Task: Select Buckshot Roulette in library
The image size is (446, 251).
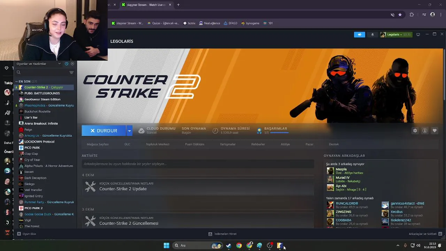Action: tap(44, 112)
